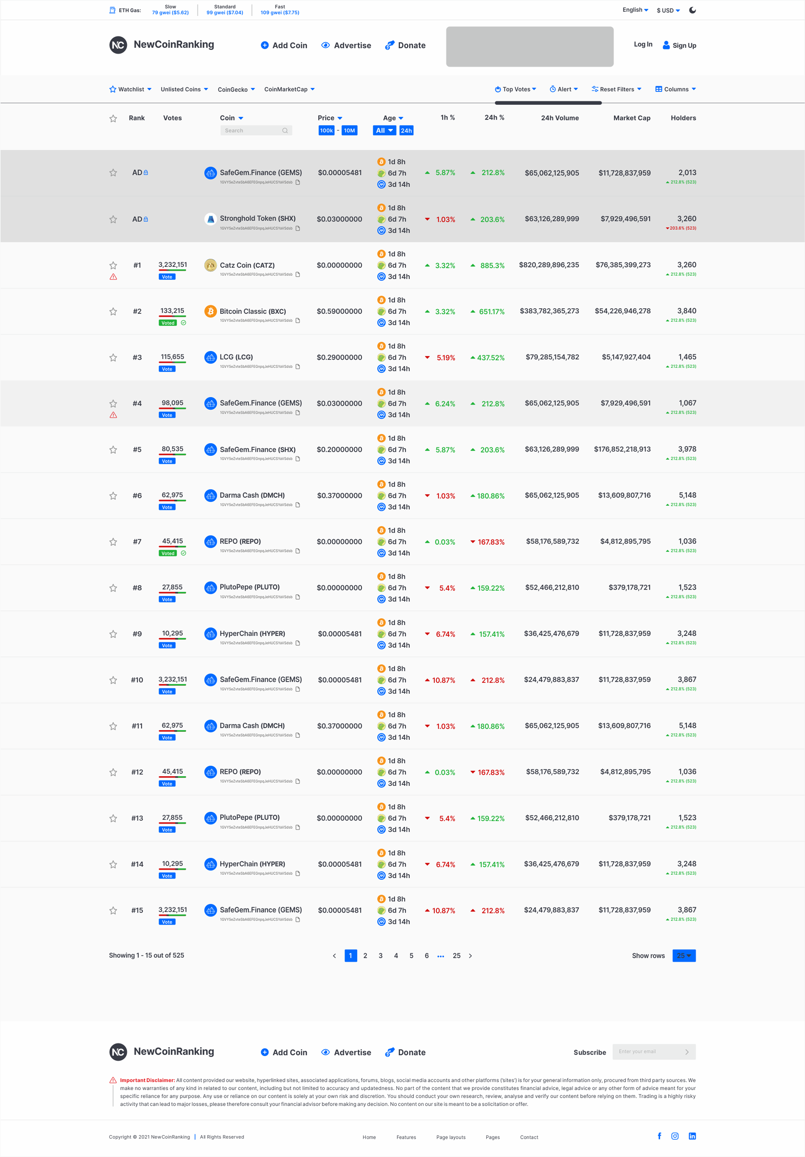
Task: Toggle dark mode moon icon
Action: (693, 10)
